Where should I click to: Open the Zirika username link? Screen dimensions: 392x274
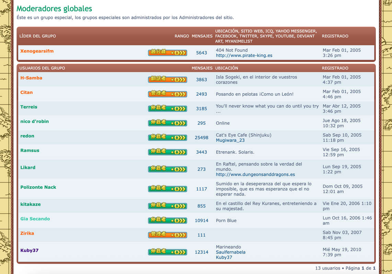click(x=27, y=233)
